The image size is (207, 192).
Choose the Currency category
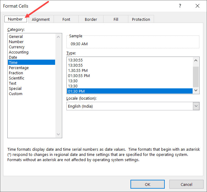point(17,47)
